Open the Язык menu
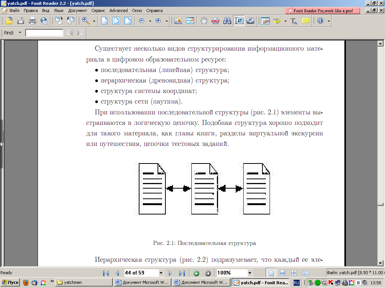 (59, 10)
